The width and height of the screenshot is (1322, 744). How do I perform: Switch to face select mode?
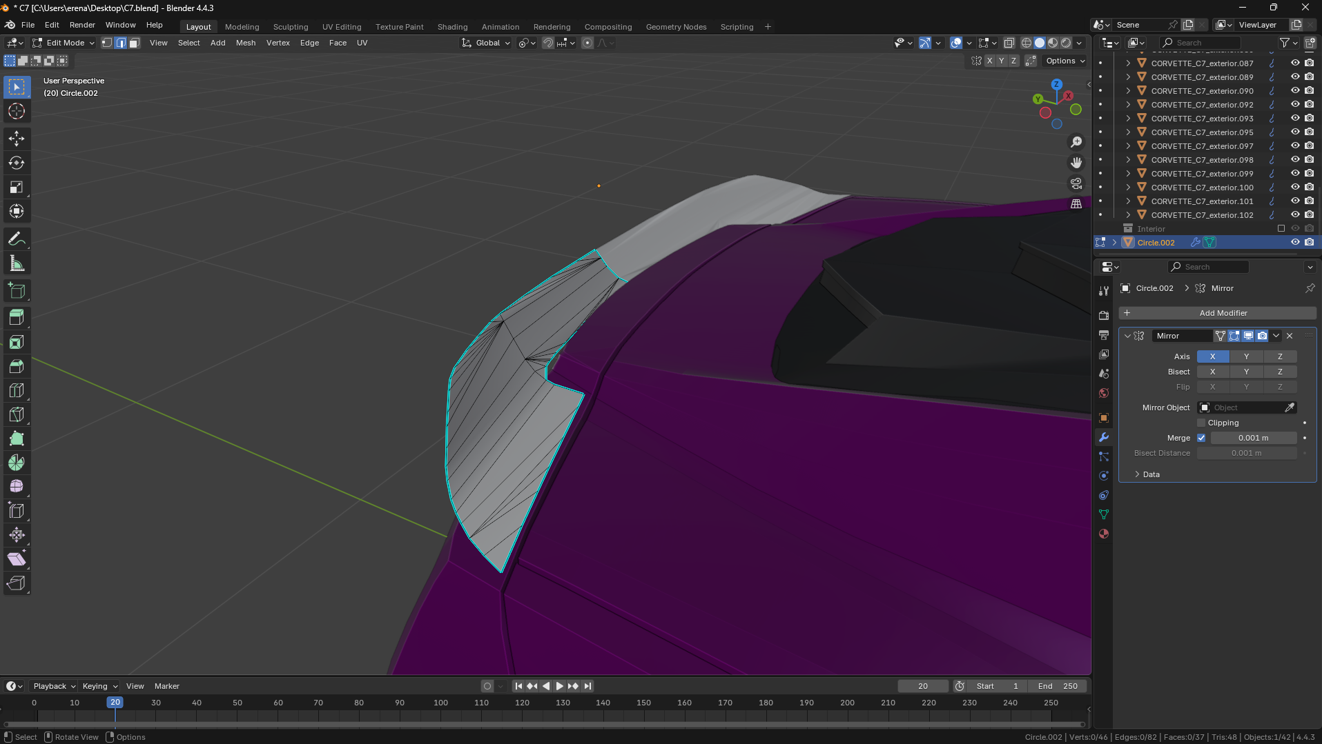coord(135,43)
